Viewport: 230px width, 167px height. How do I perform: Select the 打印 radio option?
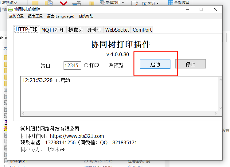(92, 65)
